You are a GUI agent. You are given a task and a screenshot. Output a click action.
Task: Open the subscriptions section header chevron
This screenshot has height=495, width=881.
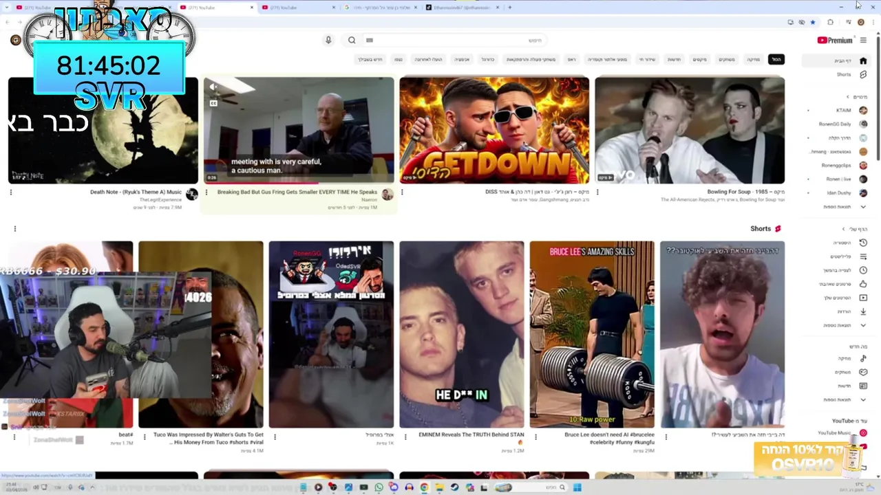(847, 97)
